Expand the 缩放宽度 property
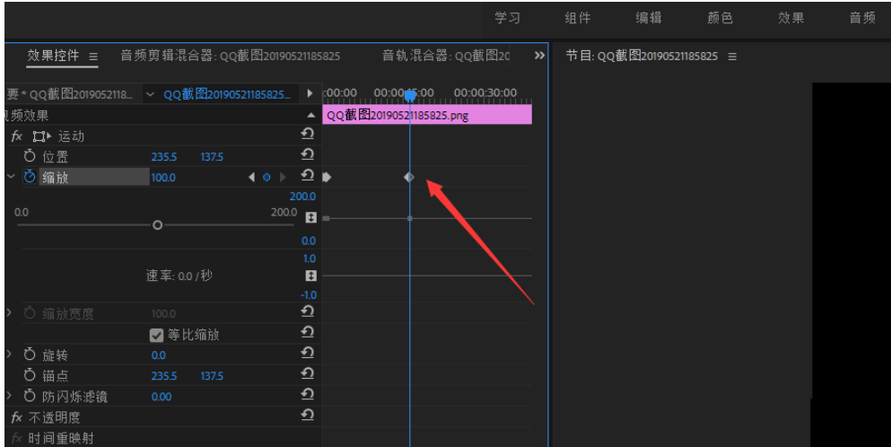This screenshot has width=891, height=447. point(9,312)
